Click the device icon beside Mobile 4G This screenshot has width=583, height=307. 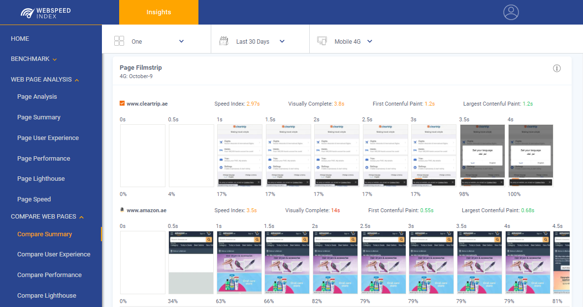tap(322, 41)
